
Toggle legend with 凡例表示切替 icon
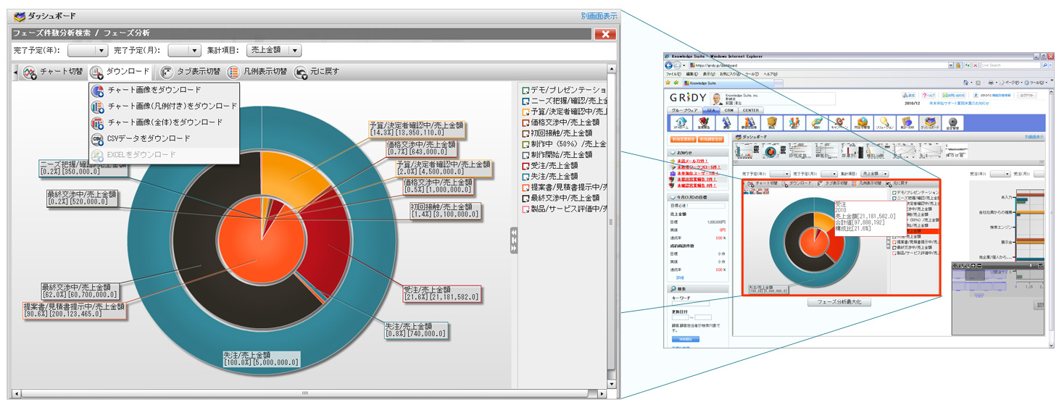[233, 72]
